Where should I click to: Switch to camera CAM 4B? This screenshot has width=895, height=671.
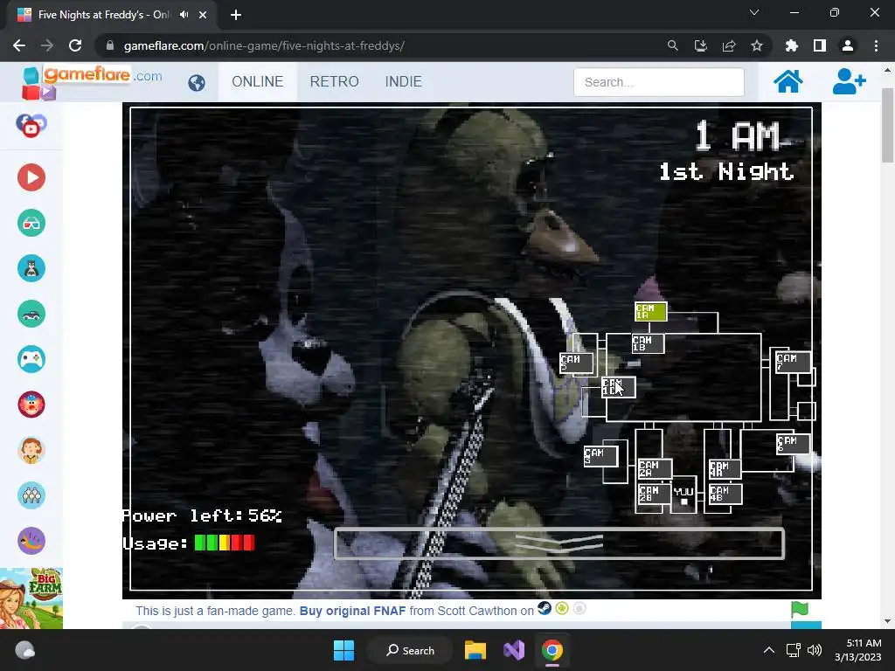point(725,495)
